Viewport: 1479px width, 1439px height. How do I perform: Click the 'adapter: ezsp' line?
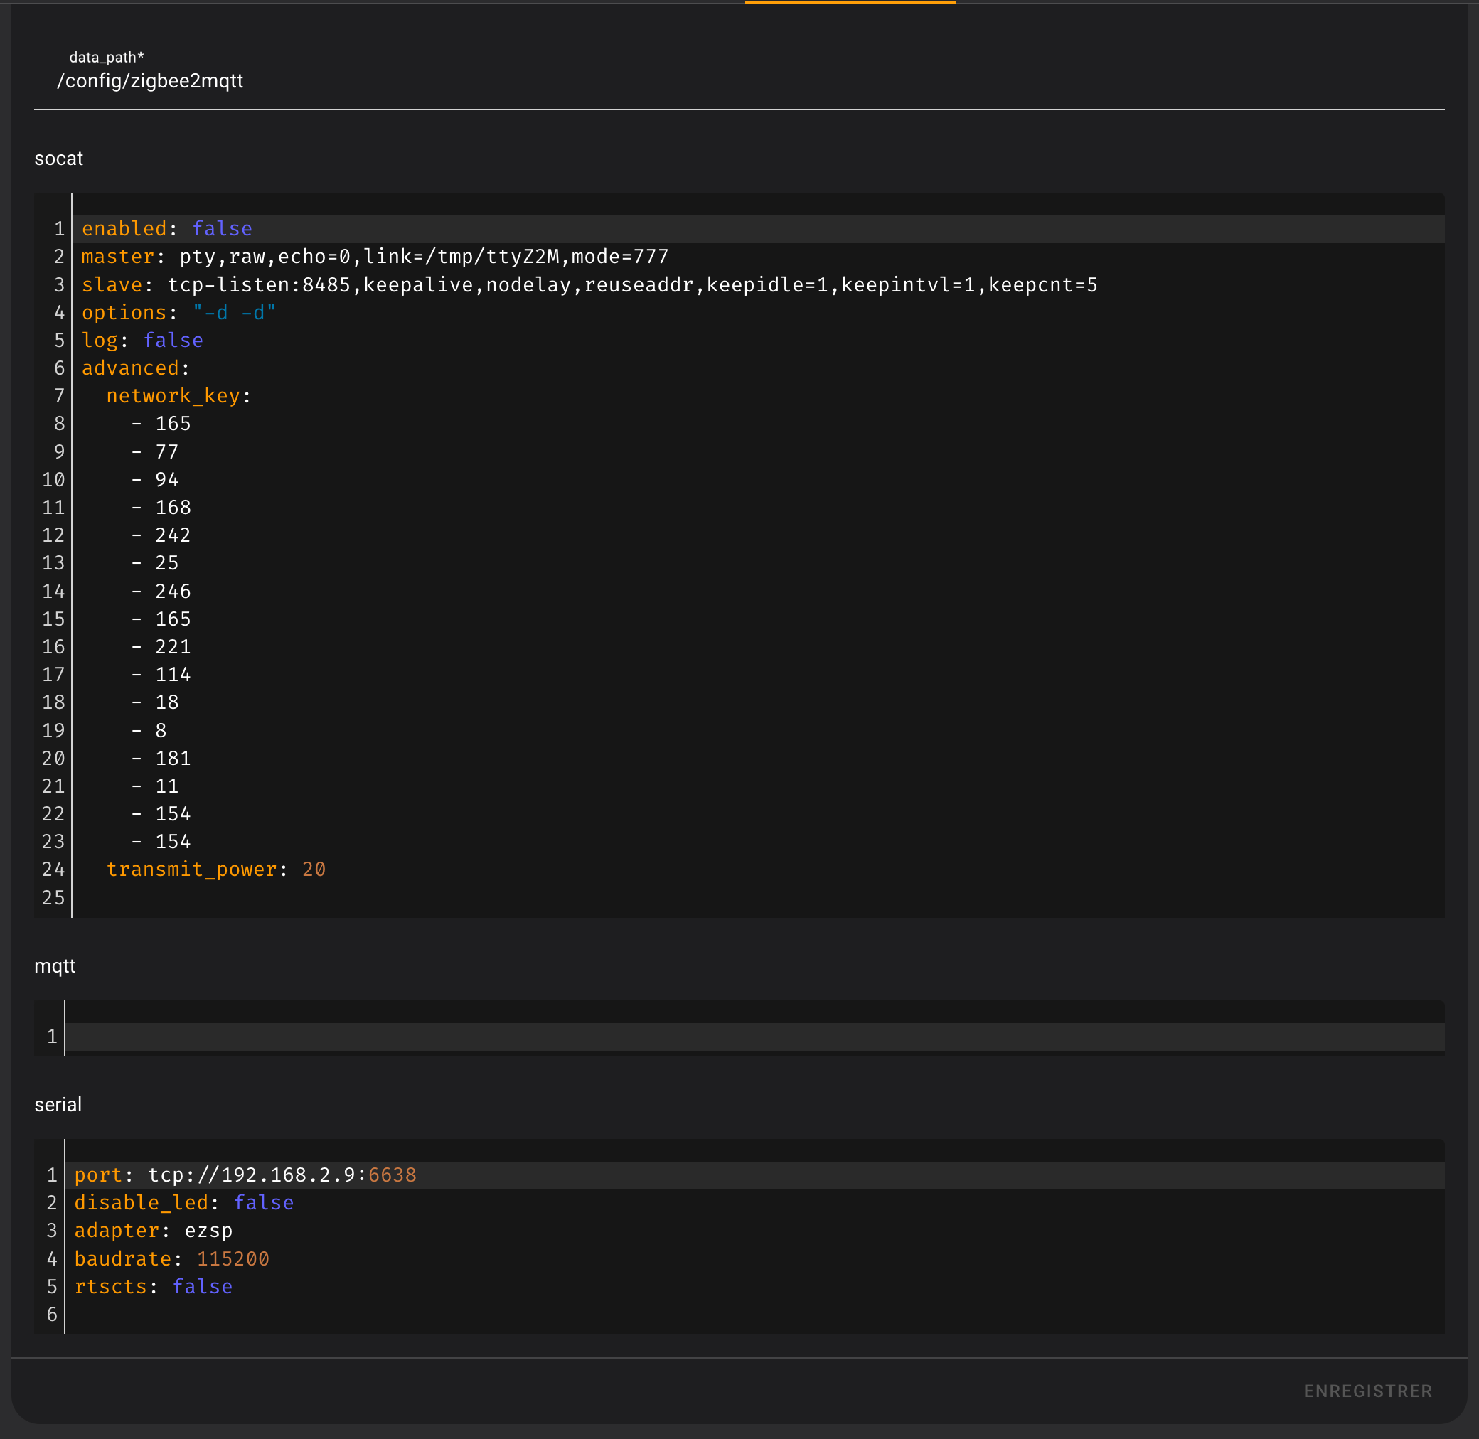tap(754, 1231)
